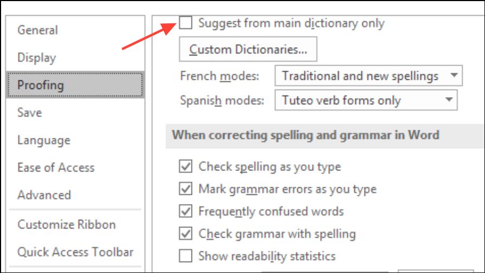Disable Mark grammar errors as you type
The width and height of the screenshot is (485, 273).
tap(186, 189)
